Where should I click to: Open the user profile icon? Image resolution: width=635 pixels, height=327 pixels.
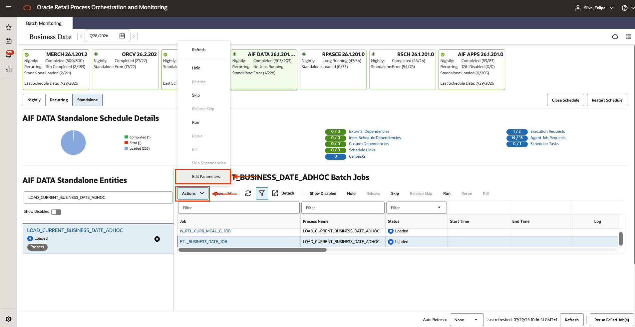[578, 8]
